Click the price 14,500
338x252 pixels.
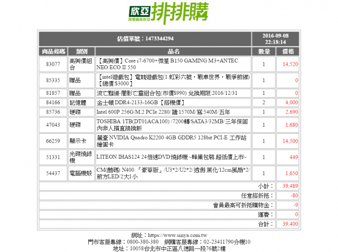point(290,141)
